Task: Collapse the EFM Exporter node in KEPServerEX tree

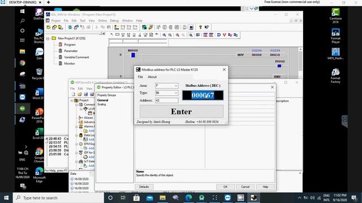Action: point(76,144)
